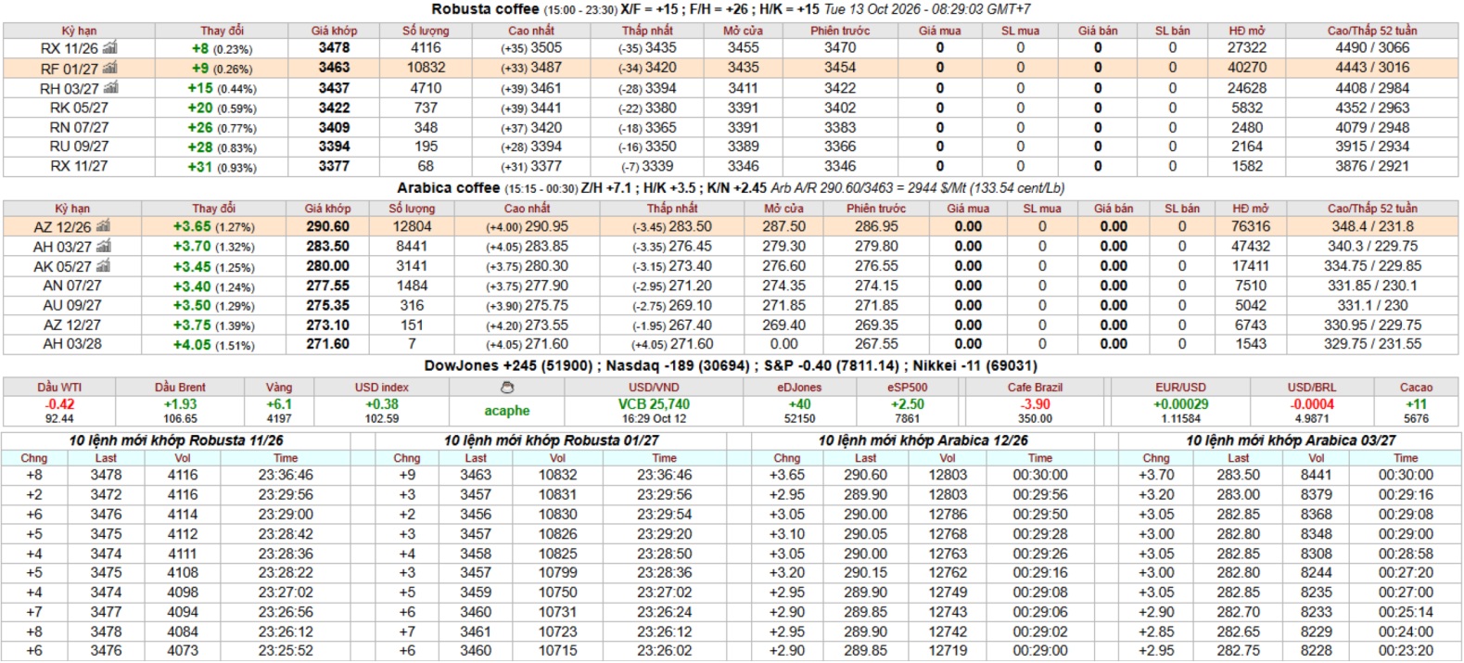Open the acaphe link
1464x663 pixels.
pos(506,411)
